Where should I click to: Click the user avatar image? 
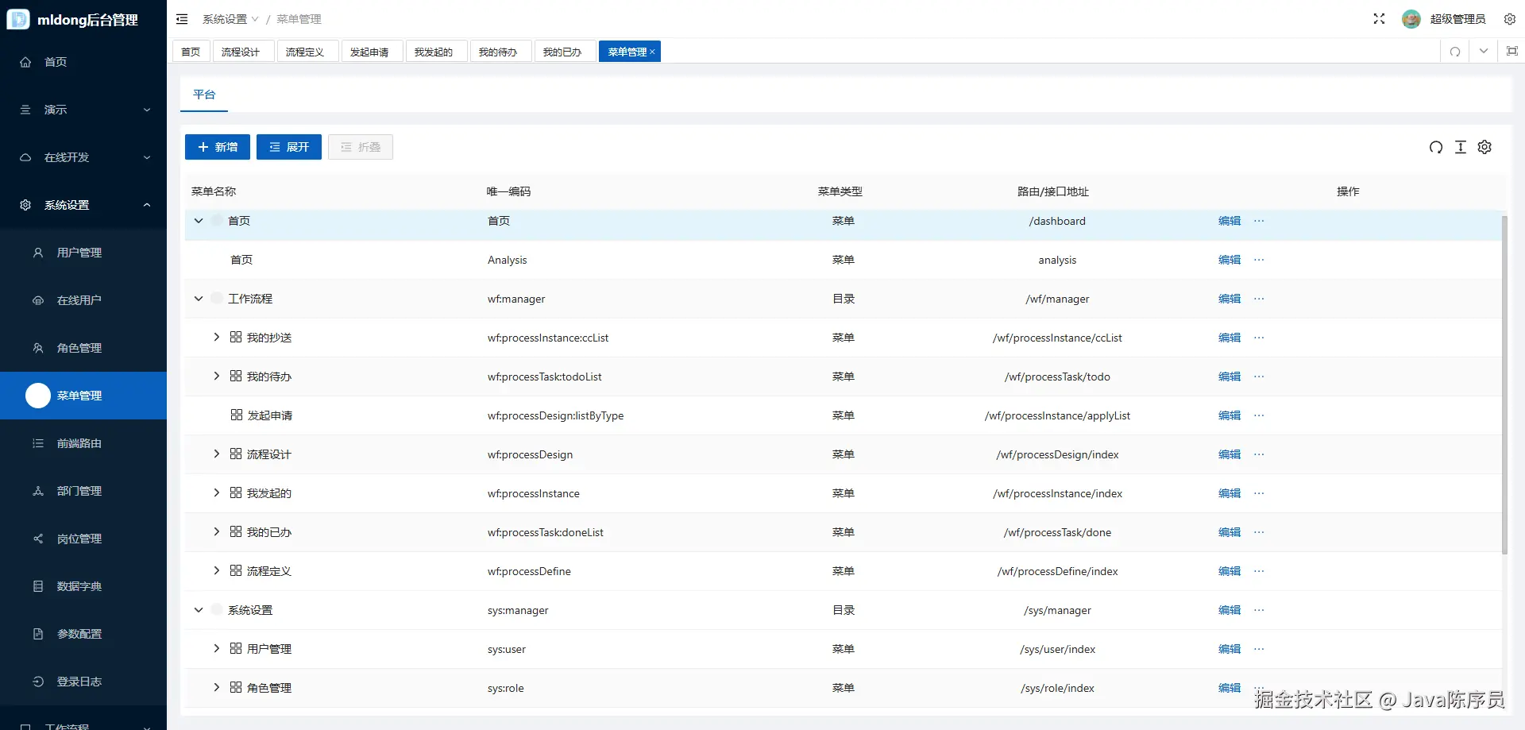[1411, 19]
